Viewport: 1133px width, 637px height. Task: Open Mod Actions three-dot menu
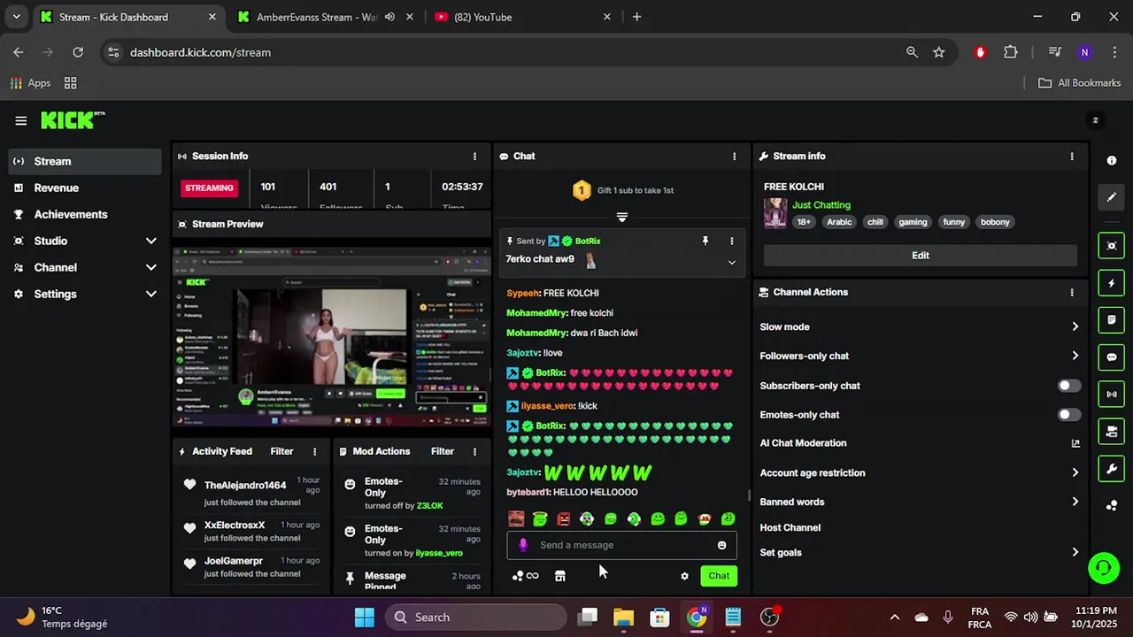[x=474, y=451]
